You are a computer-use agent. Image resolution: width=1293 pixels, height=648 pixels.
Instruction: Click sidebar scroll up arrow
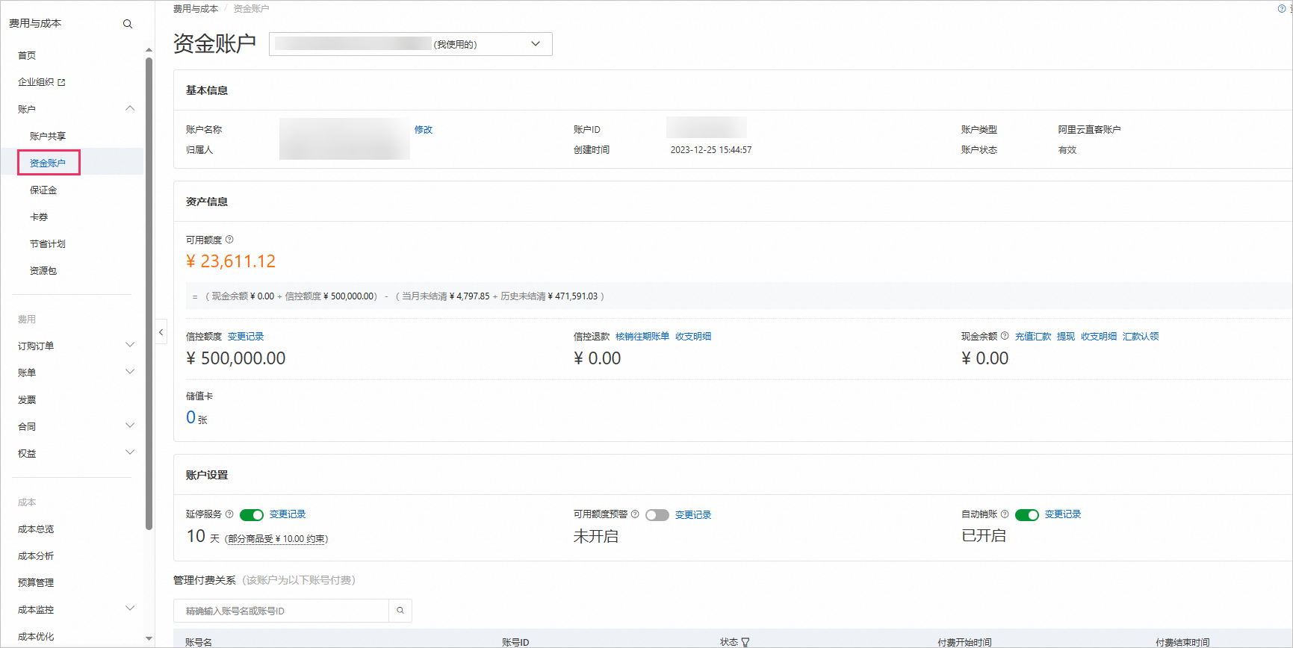coord(149,50)
